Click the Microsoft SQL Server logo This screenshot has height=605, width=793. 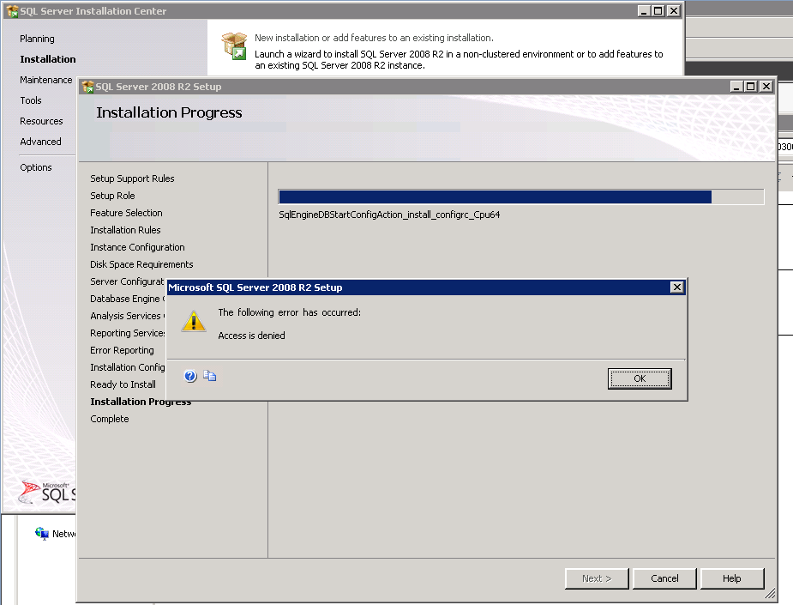[x=47, y=492]
